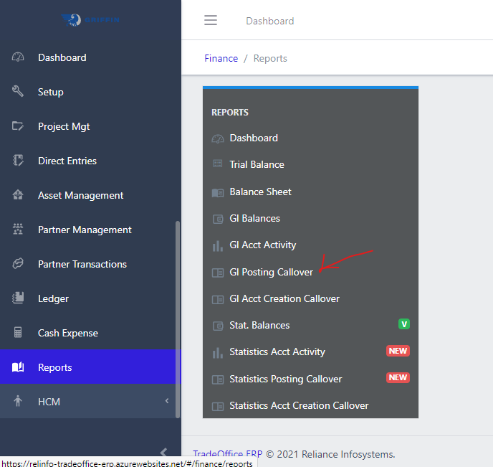Open the TradeOffice ERP footer link

pyautogui.click(x=227, y=454)
